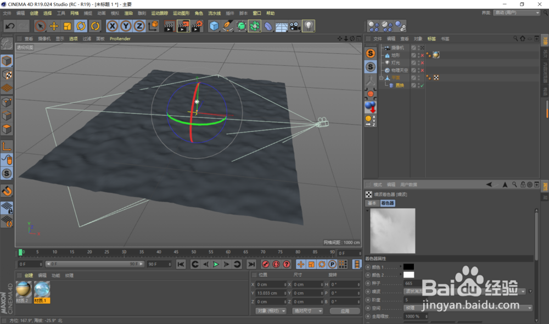Toggle the red X enable on 灯光
This screenshot has width=549, height=324.
tap(422, 63)
